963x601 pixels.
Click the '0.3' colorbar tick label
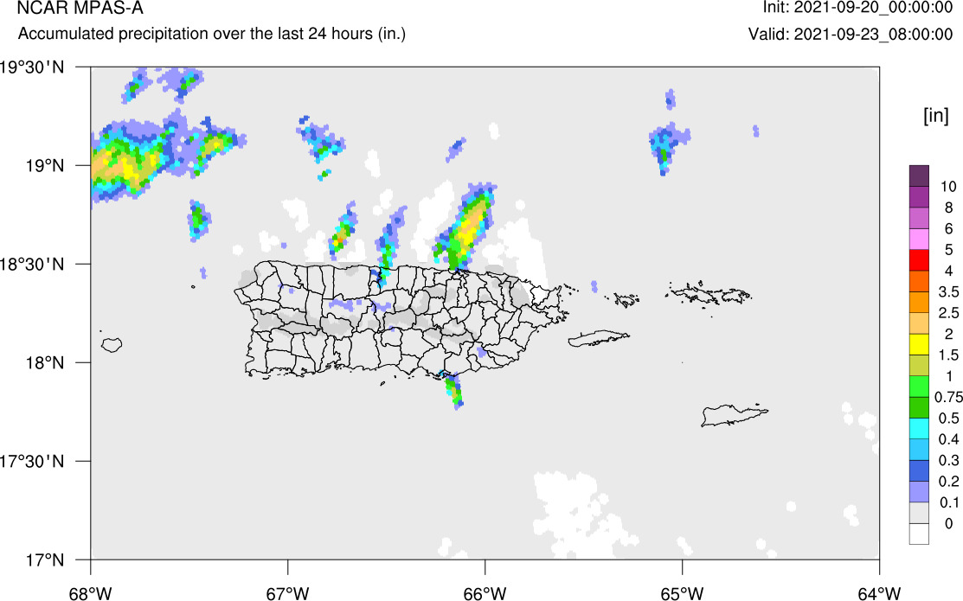(949, 460)
